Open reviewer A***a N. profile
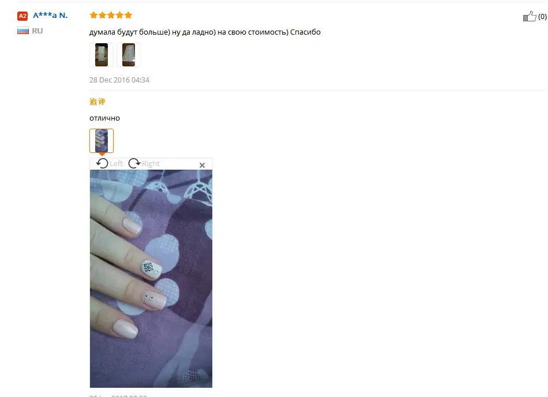This screenshot has height=397, width=548. pos(50,16)
